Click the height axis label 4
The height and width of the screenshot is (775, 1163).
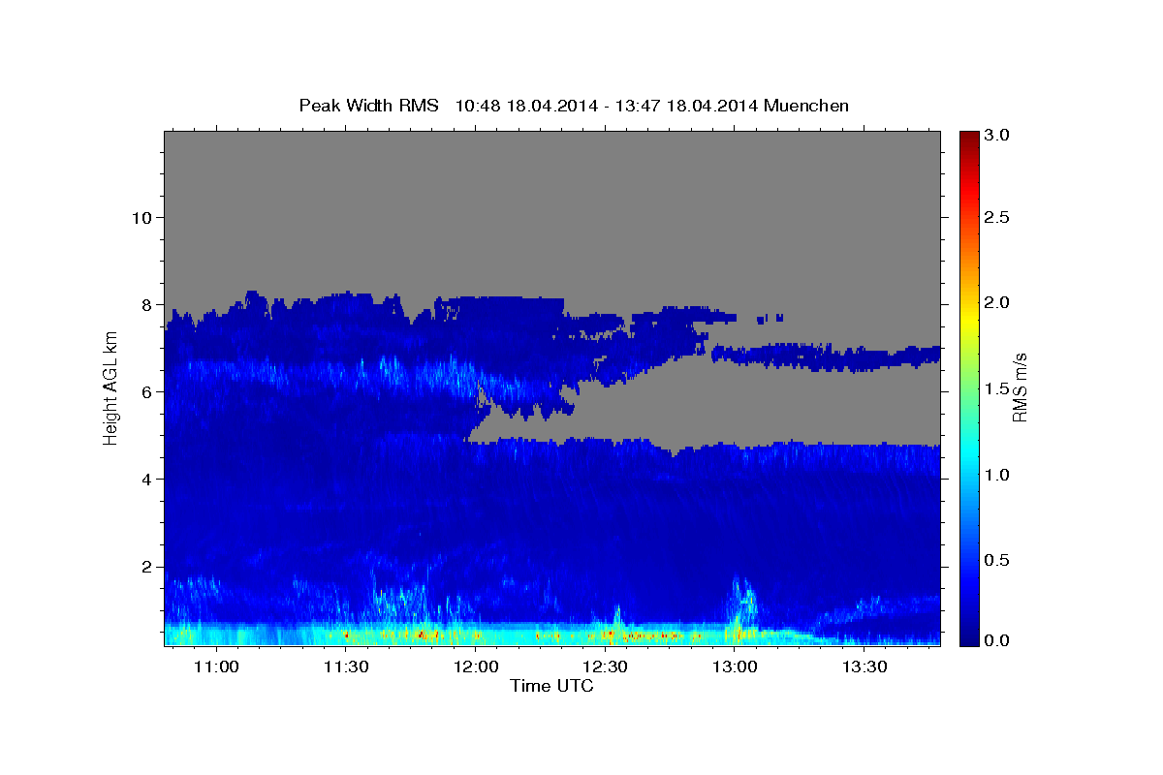(x=149, y=479)
